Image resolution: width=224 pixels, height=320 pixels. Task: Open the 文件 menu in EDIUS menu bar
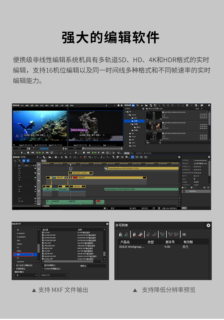tap(22, 105)
